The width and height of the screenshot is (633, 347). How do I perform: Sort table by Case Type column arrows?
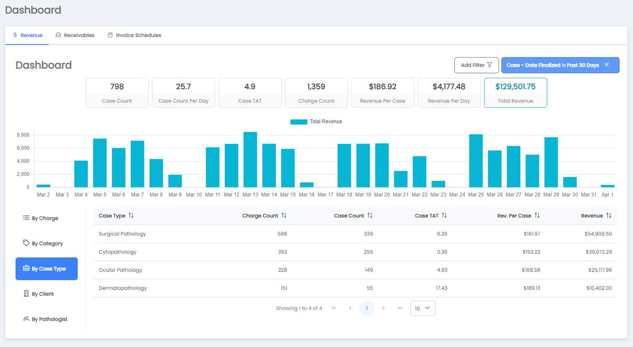131,215
